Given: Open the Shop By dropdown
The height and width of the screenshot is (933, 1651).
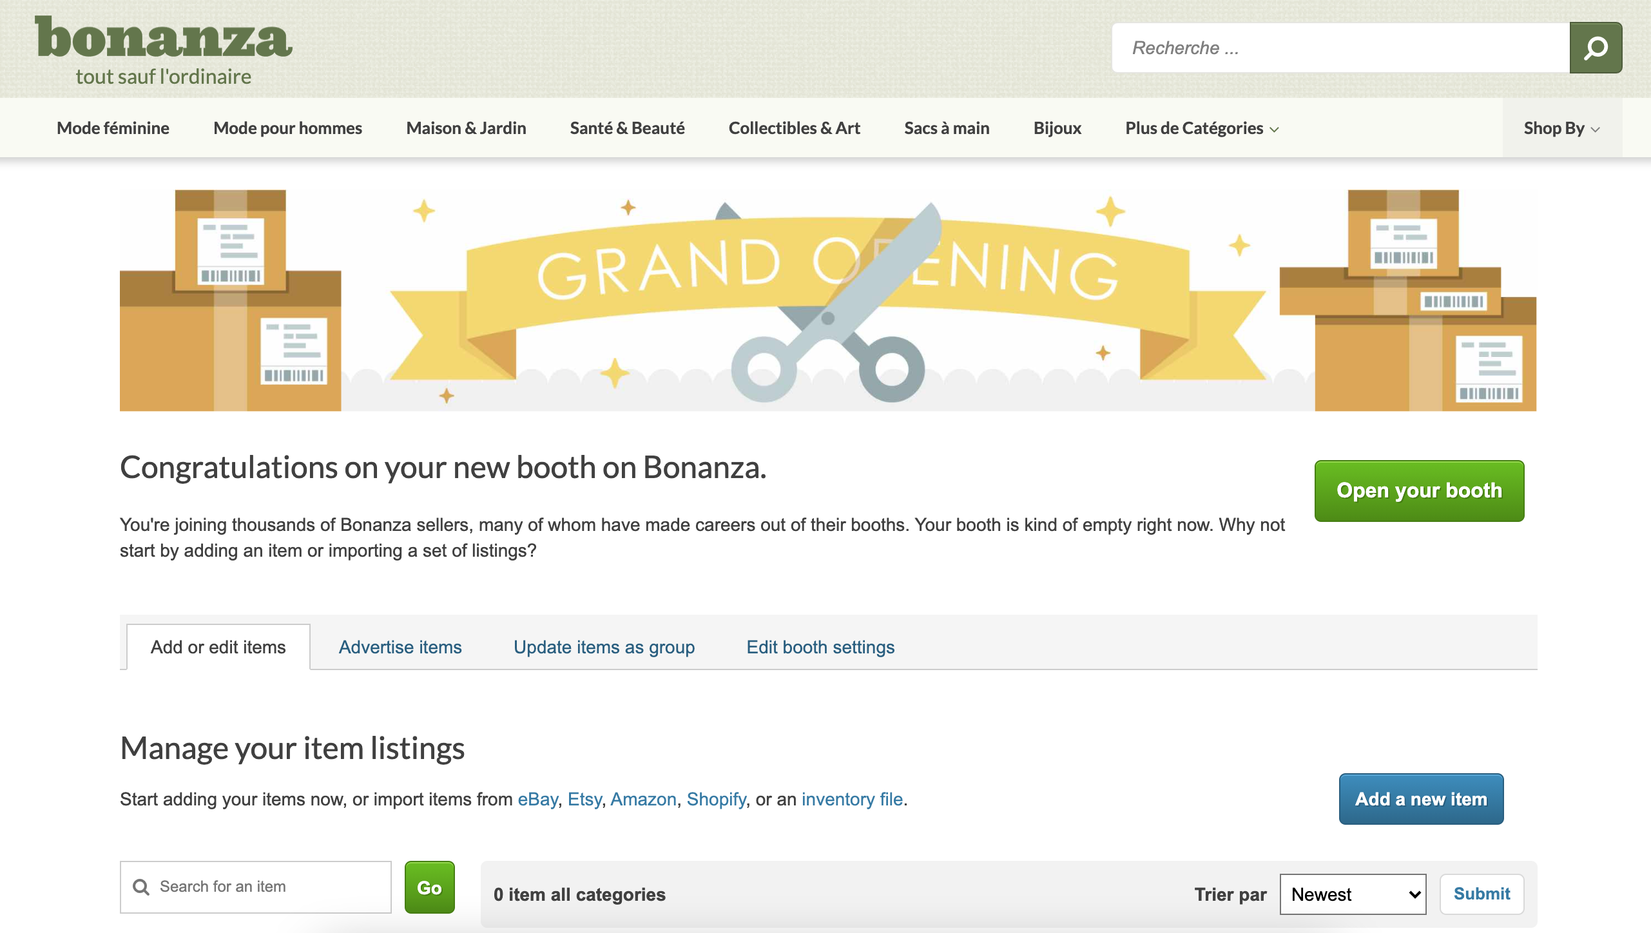Looking at the screenshot, I should pyautogui.click(x=1561, y=128).
